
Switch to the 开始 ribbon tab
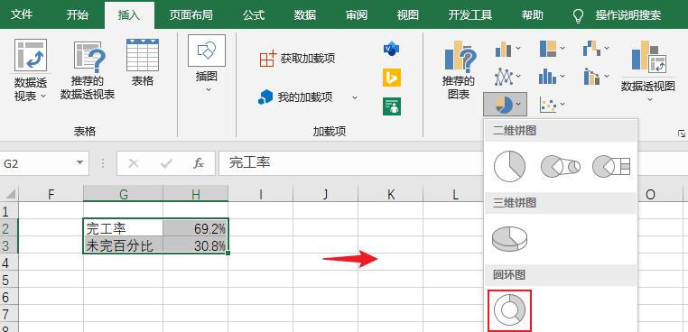[x=78, y=15]
